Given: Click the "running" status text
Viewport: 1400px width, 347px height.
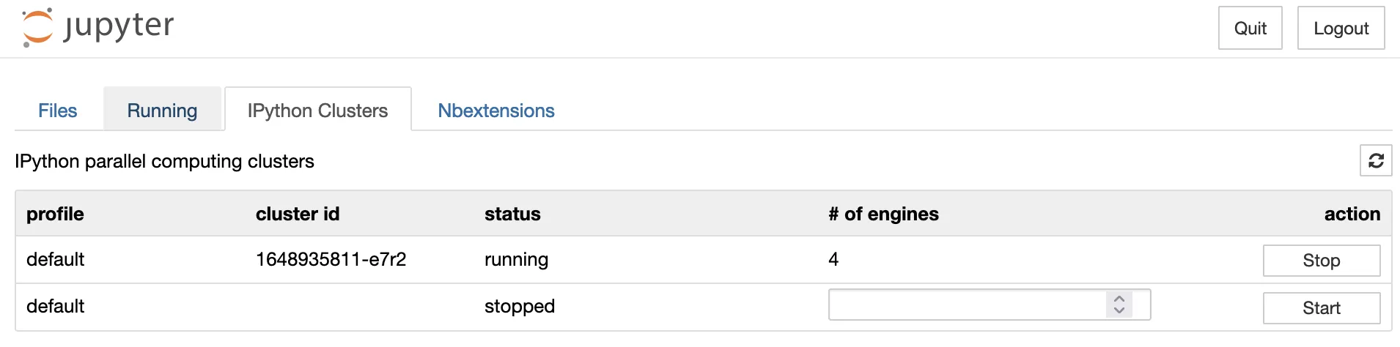Looking at the screenshot, I should [x=516, y=259].
